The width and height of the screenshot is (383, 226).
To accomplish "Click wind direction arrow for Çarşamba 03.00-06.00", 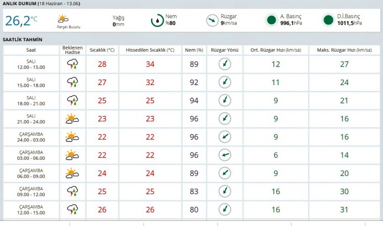I will pos(225,154).
